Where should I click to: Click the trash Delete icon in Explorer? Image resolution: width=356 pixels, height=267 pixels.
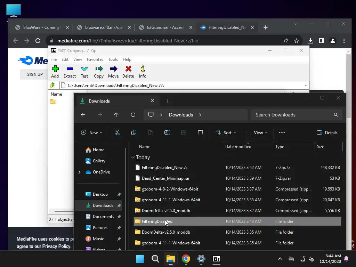[201, 132]
